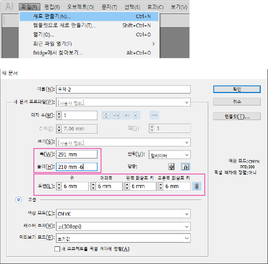This screenshot has width=268, height=264.
Task: Open the 래스터 효과 300ppi dropdown
Action: (123, 227)
